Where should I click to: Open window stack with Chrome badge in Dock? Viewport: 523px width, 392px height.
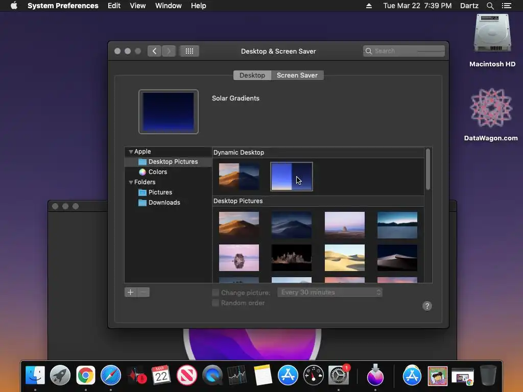click(463, 376)
